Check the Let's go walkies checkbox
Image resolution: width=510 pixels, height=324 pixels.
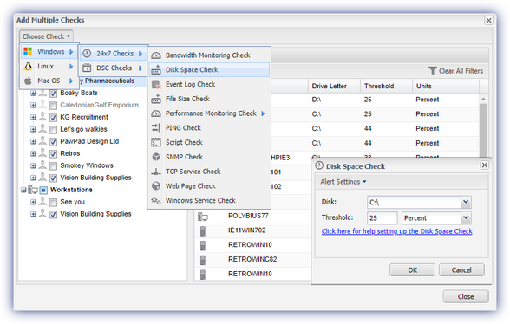click(53, 130)
